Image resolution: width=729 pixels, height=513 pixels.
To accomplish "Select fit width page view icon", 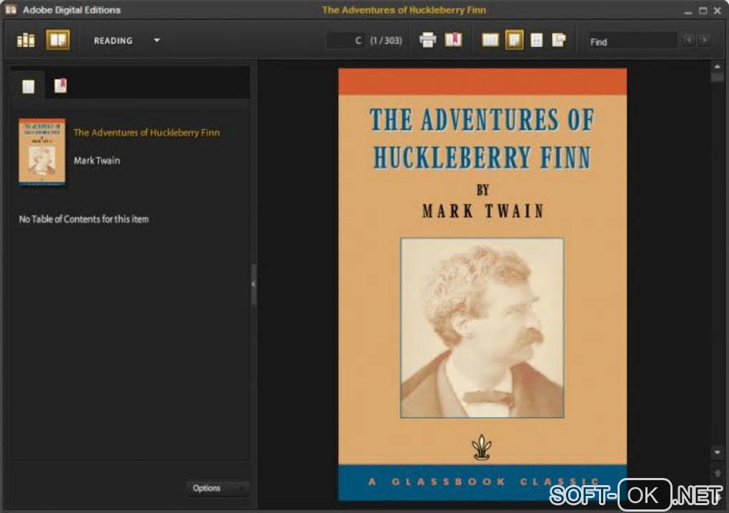I will [537, 41].
